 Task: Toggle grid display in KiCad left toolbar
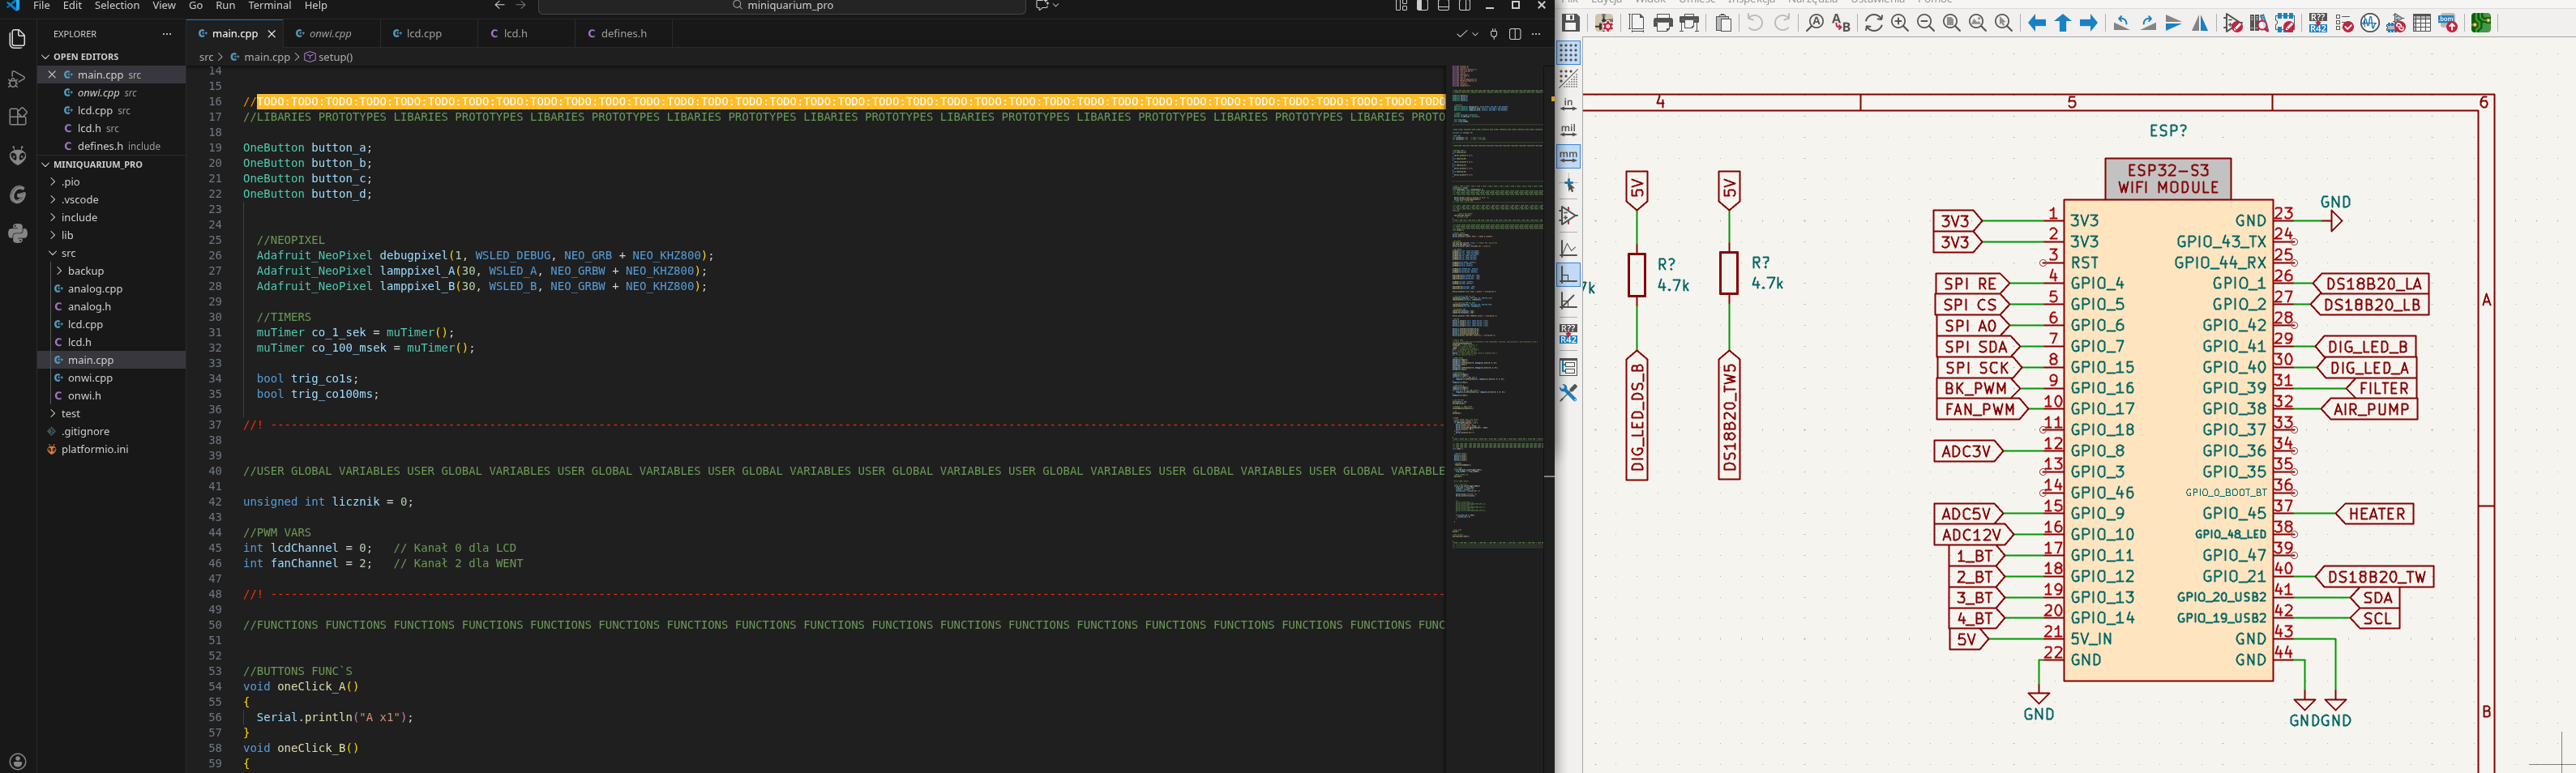click(1569, 52)
